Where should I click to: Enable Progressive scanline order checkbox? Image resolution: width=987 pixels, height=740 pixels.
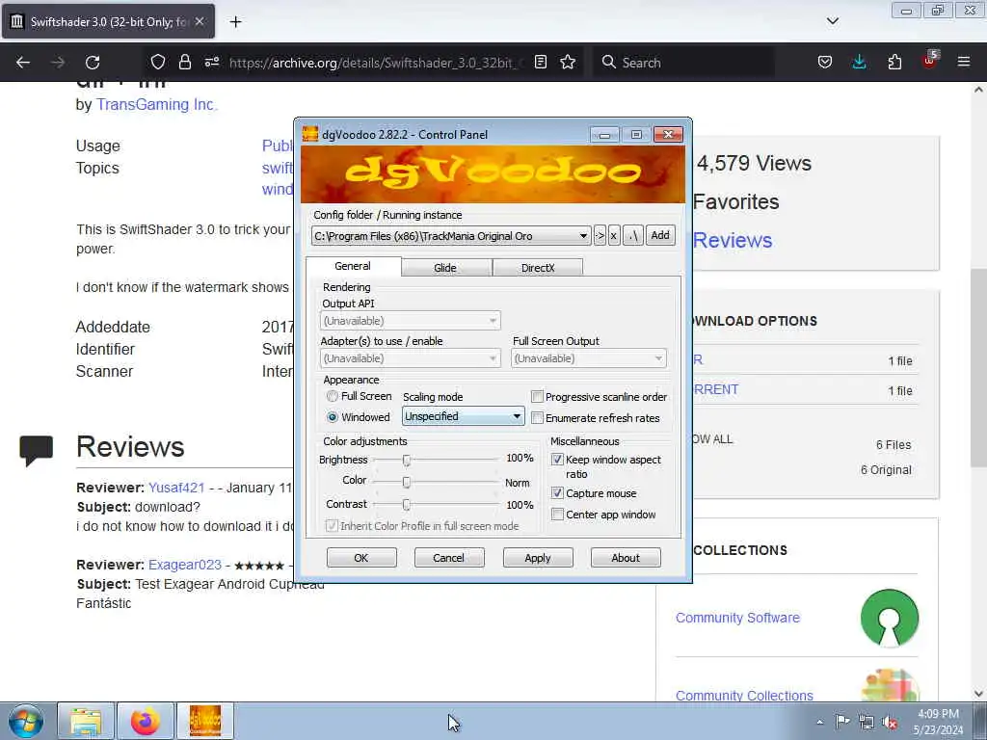(x=537, y=396)
